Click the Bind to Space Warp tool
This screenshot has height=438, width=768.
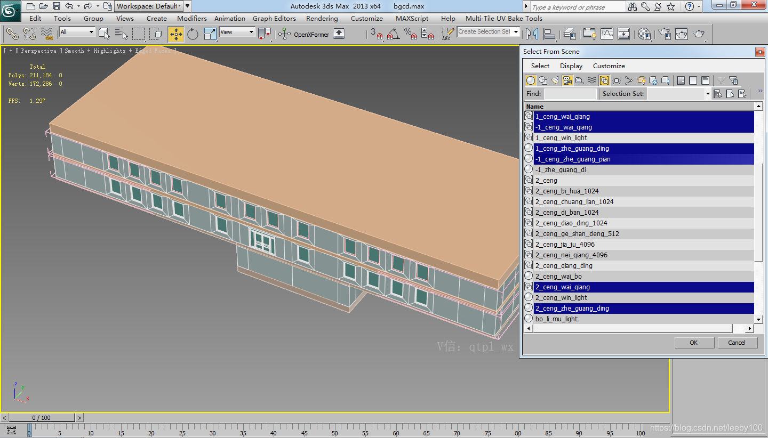click(47, 34)
